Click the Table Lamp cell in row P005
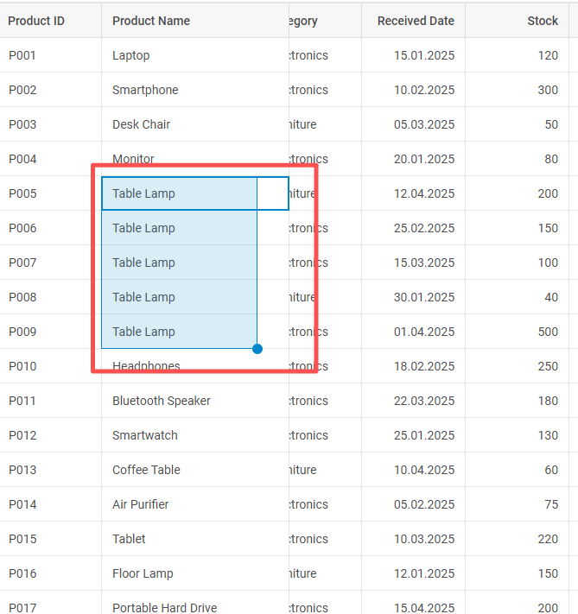Viewport: 578px width, 614px height. pyautogui.click(x=143, y=193)
